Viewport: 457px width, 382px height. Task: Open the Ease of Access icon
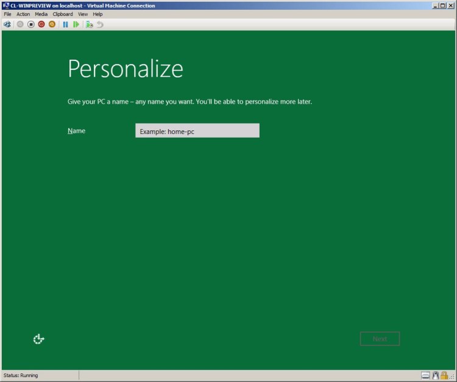click(38, 339)
